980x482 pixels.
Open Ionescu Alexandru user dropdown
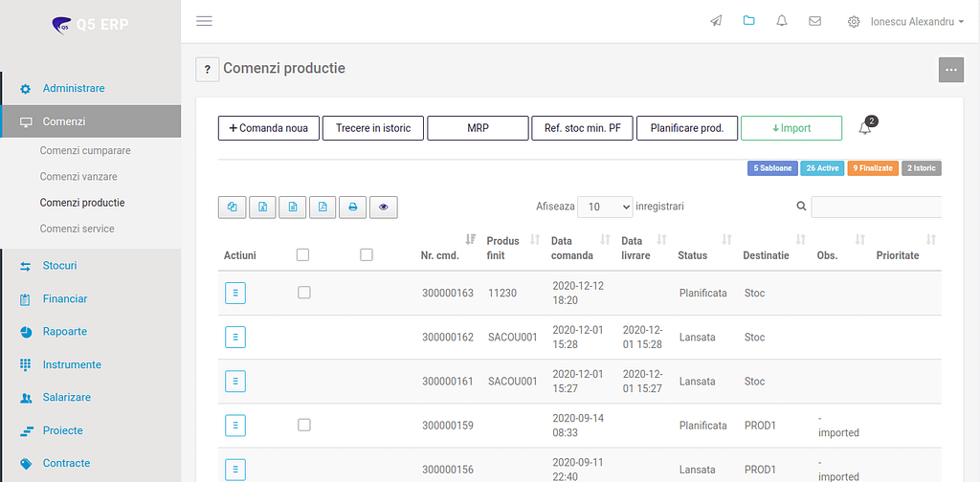917,22
